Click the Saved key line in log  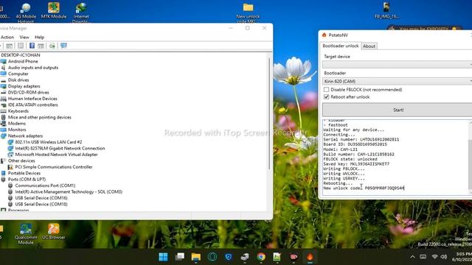pos(356,164)
